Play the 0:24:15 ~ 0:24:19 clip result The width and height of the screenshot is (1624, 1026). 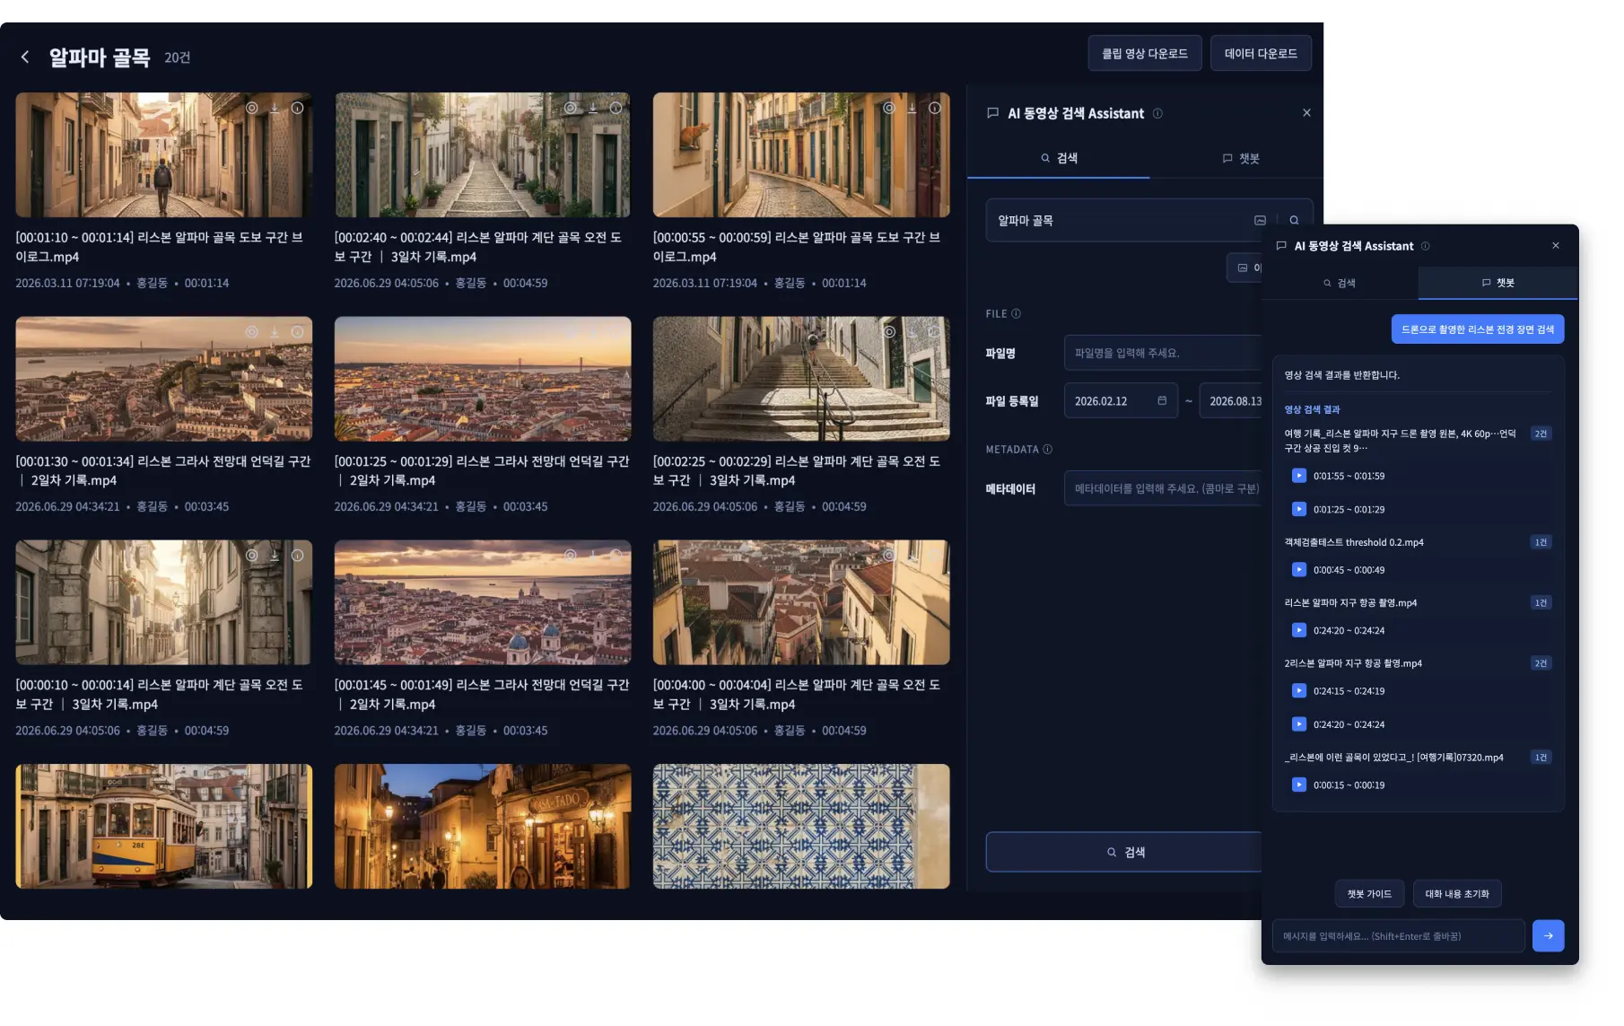(x=1298, y=690)
